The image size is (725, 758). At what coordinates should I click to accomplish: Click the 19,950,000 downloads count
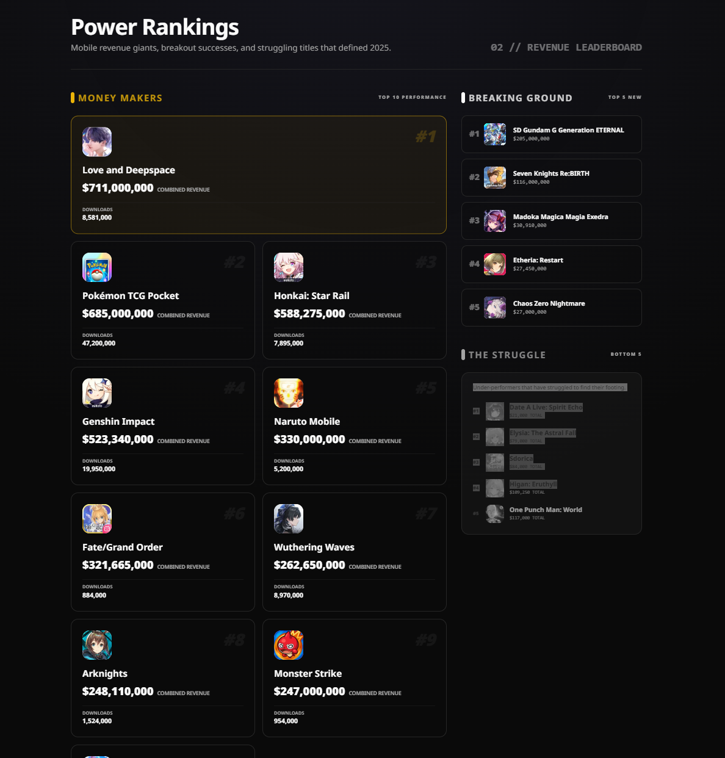(99, 469)
